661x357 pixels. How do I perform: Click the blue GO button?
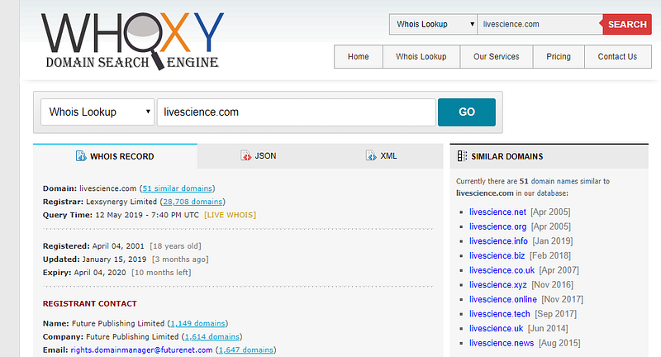point(467,112)
